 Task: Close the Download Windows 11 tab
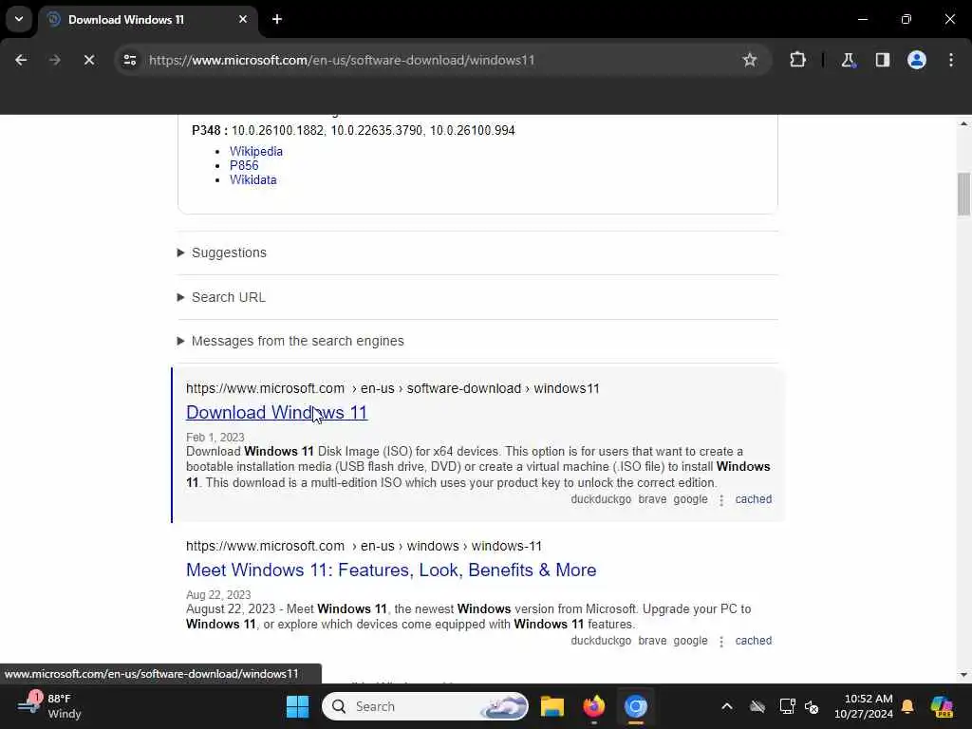pyautogui.click(x=243, y=19)
